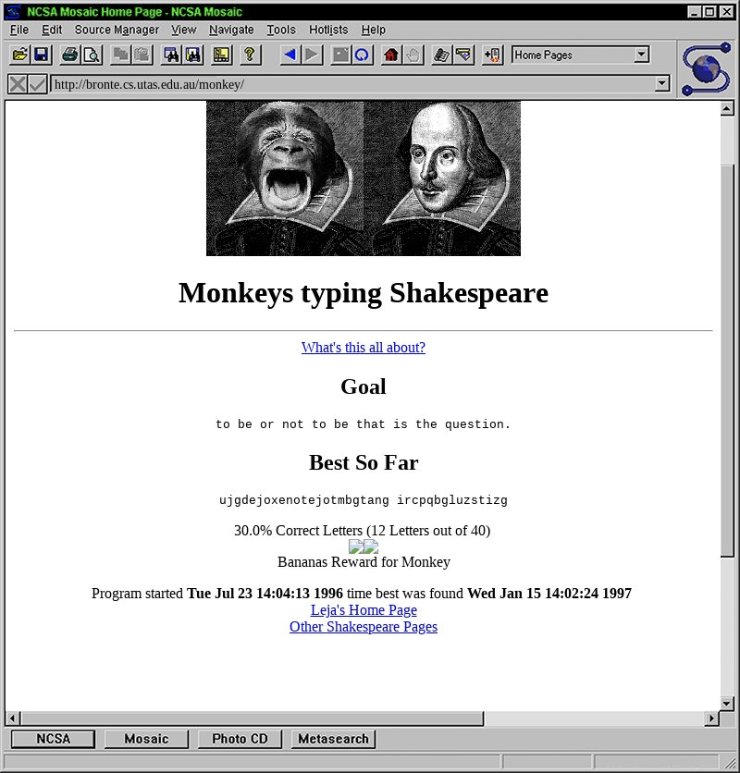Open the Source Manager menu
Viewport: 740px width, 773px height.
117,30
